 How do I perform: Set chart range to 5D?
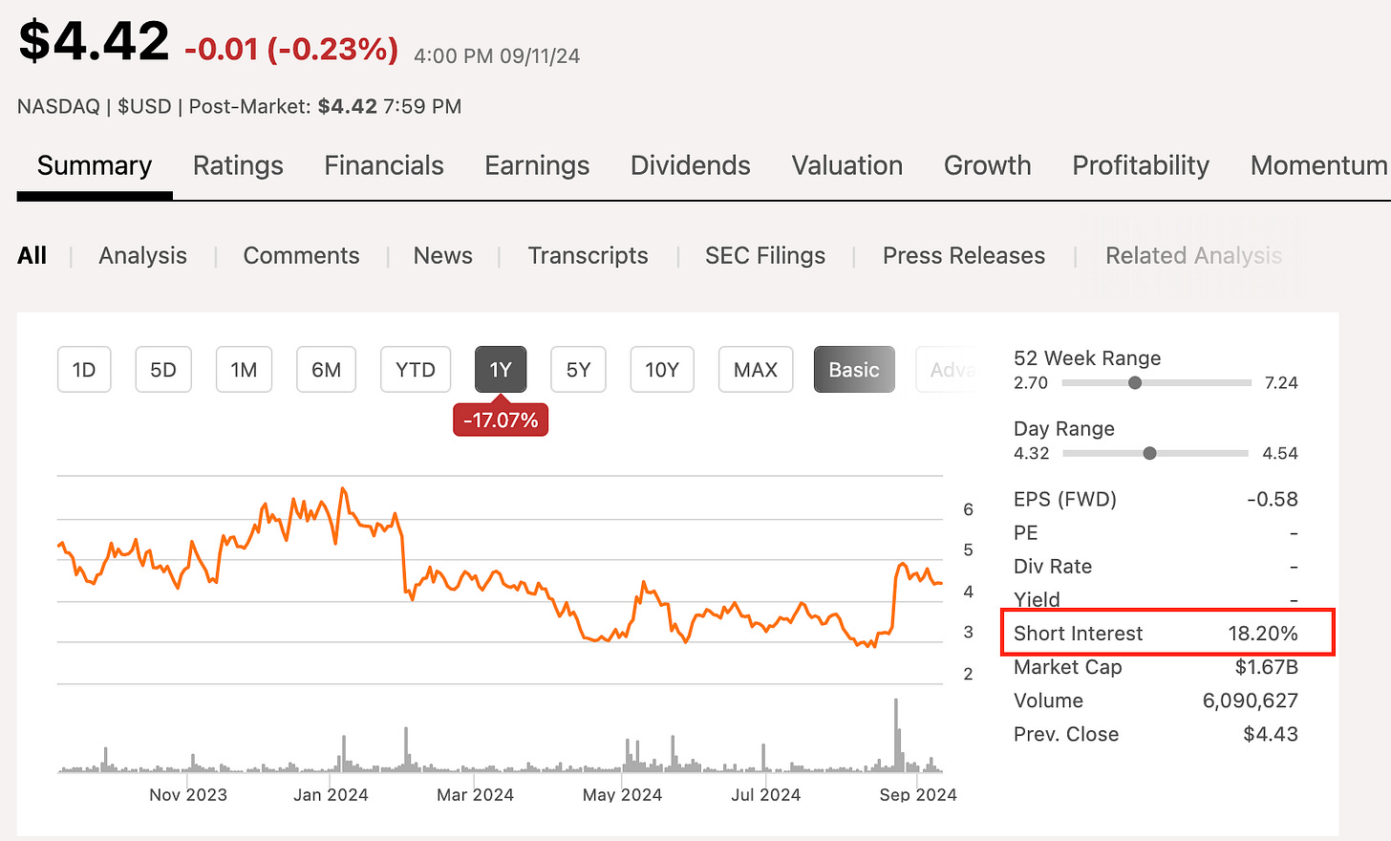[x=163, y=370]
